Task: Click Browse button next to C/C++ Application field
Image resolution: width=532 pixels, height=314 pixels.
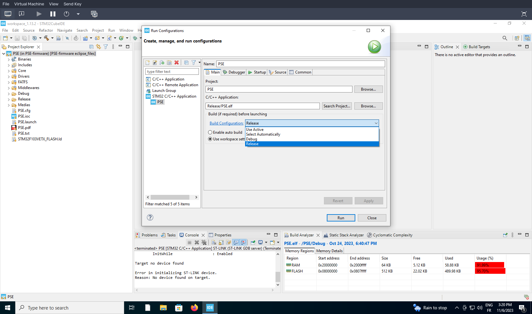Action: [x=368, y=106]
